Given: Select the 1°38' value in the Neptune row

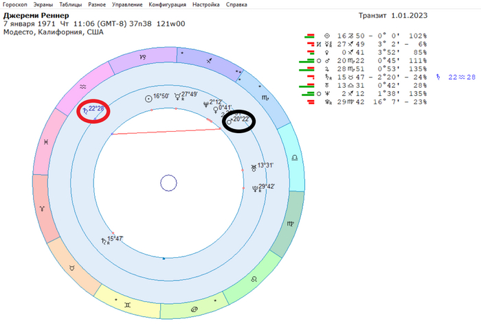Looking at the screenshot, I should pyautogui.click(x=389, y=94).
